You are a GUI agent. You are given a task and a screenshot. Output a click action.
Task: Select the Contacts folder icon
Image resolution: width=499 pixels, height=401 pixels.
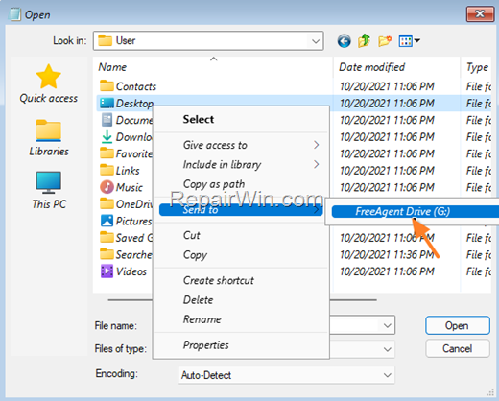107,86
